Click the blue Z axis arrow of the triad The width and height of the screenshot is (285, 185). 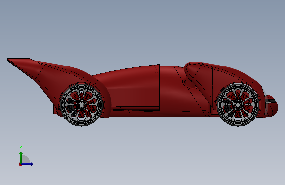[27, 164]
